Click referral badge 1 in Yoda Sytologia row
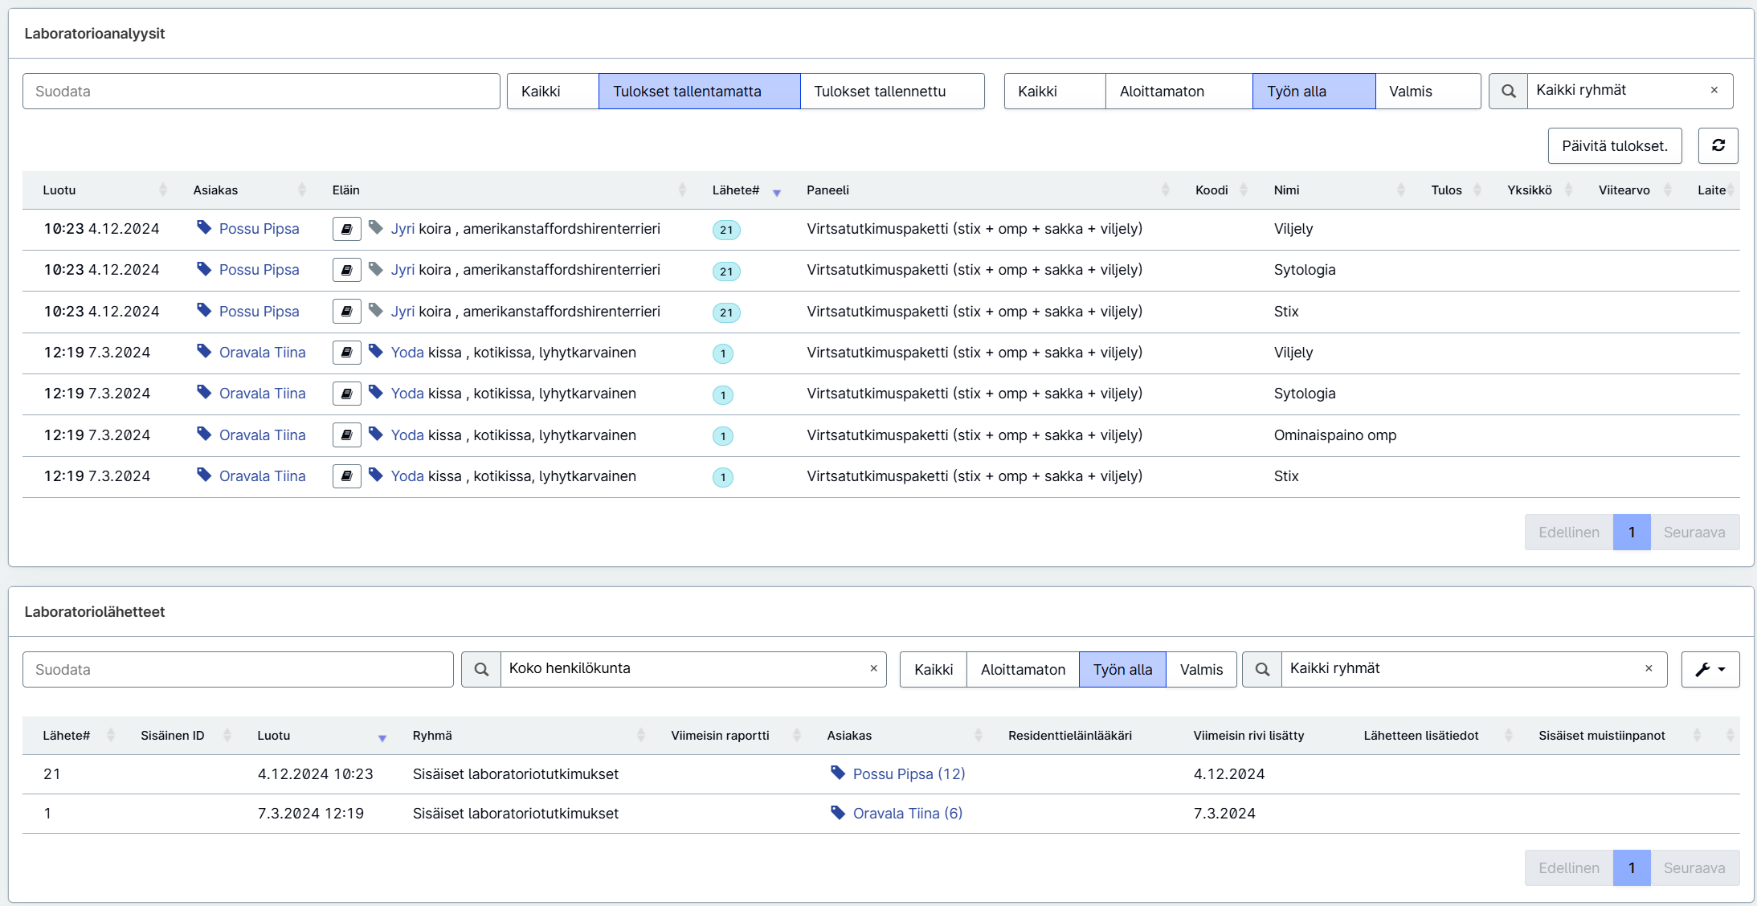Viewport: 1757px width, 906px height. click(723, 395)
